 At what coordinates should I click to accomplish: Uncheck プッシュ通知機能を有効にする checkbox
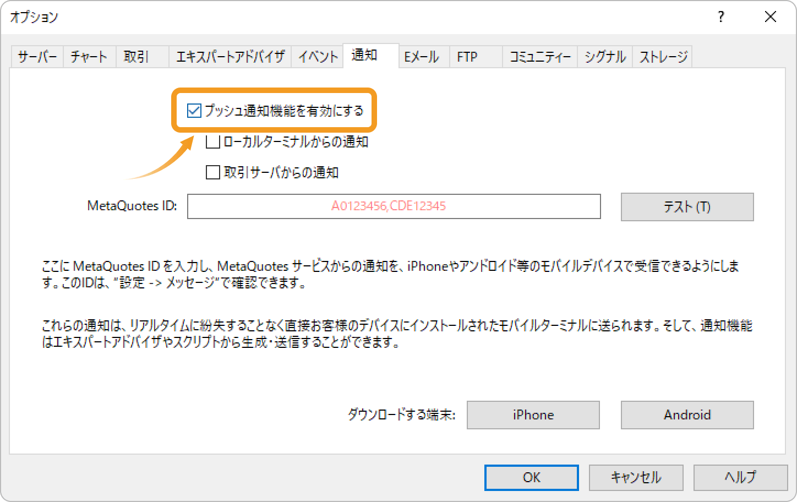click(194, 111)
